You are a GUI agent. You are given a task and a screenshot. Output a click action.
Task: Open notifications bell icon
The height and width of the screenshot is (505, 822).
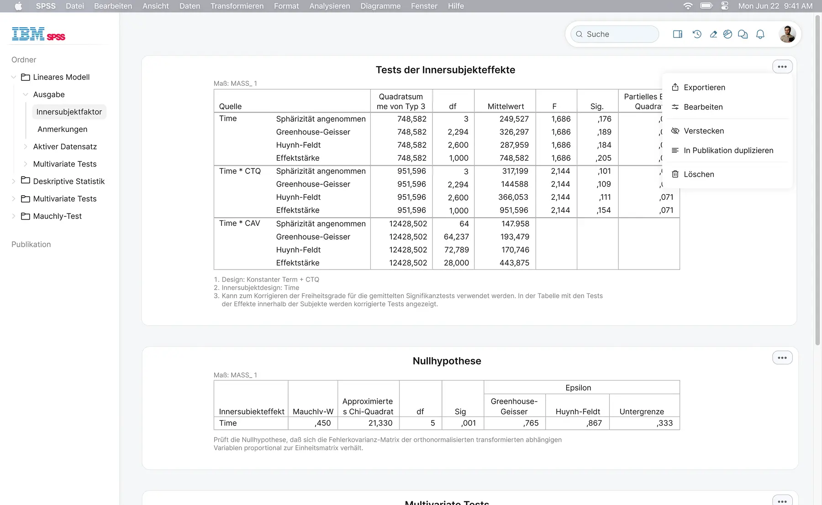760,34
